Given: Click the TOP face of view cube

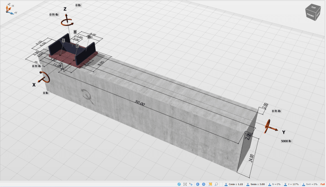Looking at the screenshot, I should click(313, 8).
